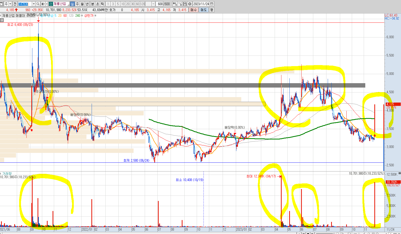This screenshot has width=401, height=234.
Task: Click the 240-day moving average legend
Action: pyautogui.click(x=78, y=15)
